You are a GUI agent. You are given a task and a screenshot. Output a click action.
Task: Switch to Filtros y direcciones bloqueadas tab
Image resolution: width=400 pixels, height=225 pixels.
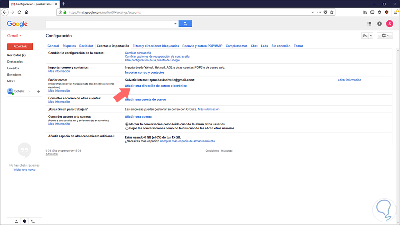pos(156,46)
